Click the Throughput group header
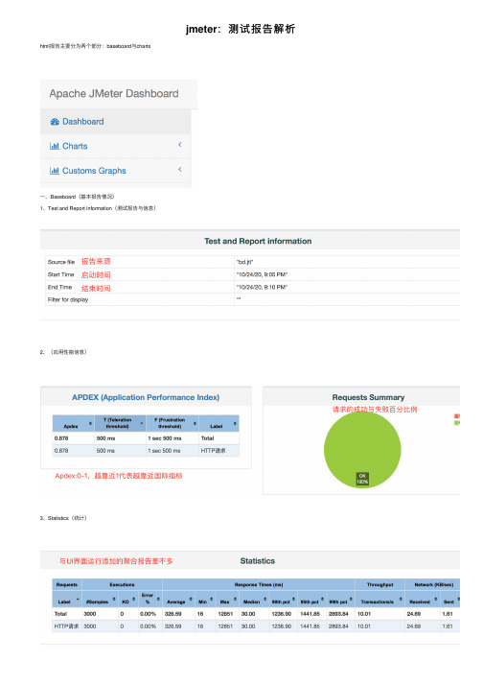The image size is (483, 684). pos(379,584)
